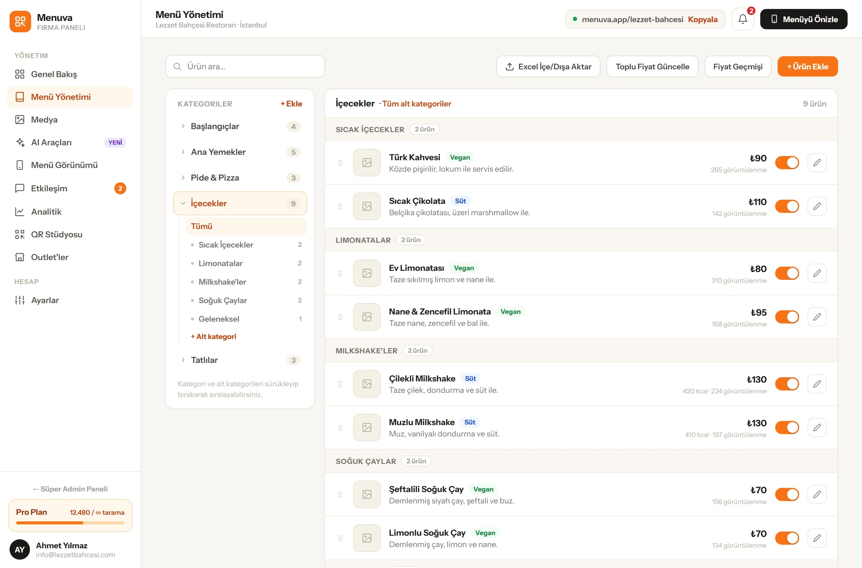Image resolution: width=862 pixels, height=568 pixels.
Task: Edit Türk Kahvesi with pencil icon
Action: click(817, 163)
